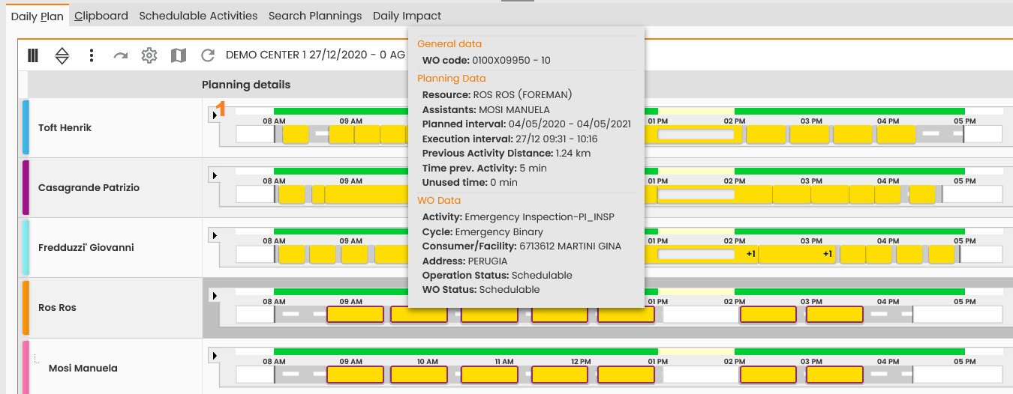Open the map view icon
This screenshot has height=394, width=1013.
(x=178, y=55)
